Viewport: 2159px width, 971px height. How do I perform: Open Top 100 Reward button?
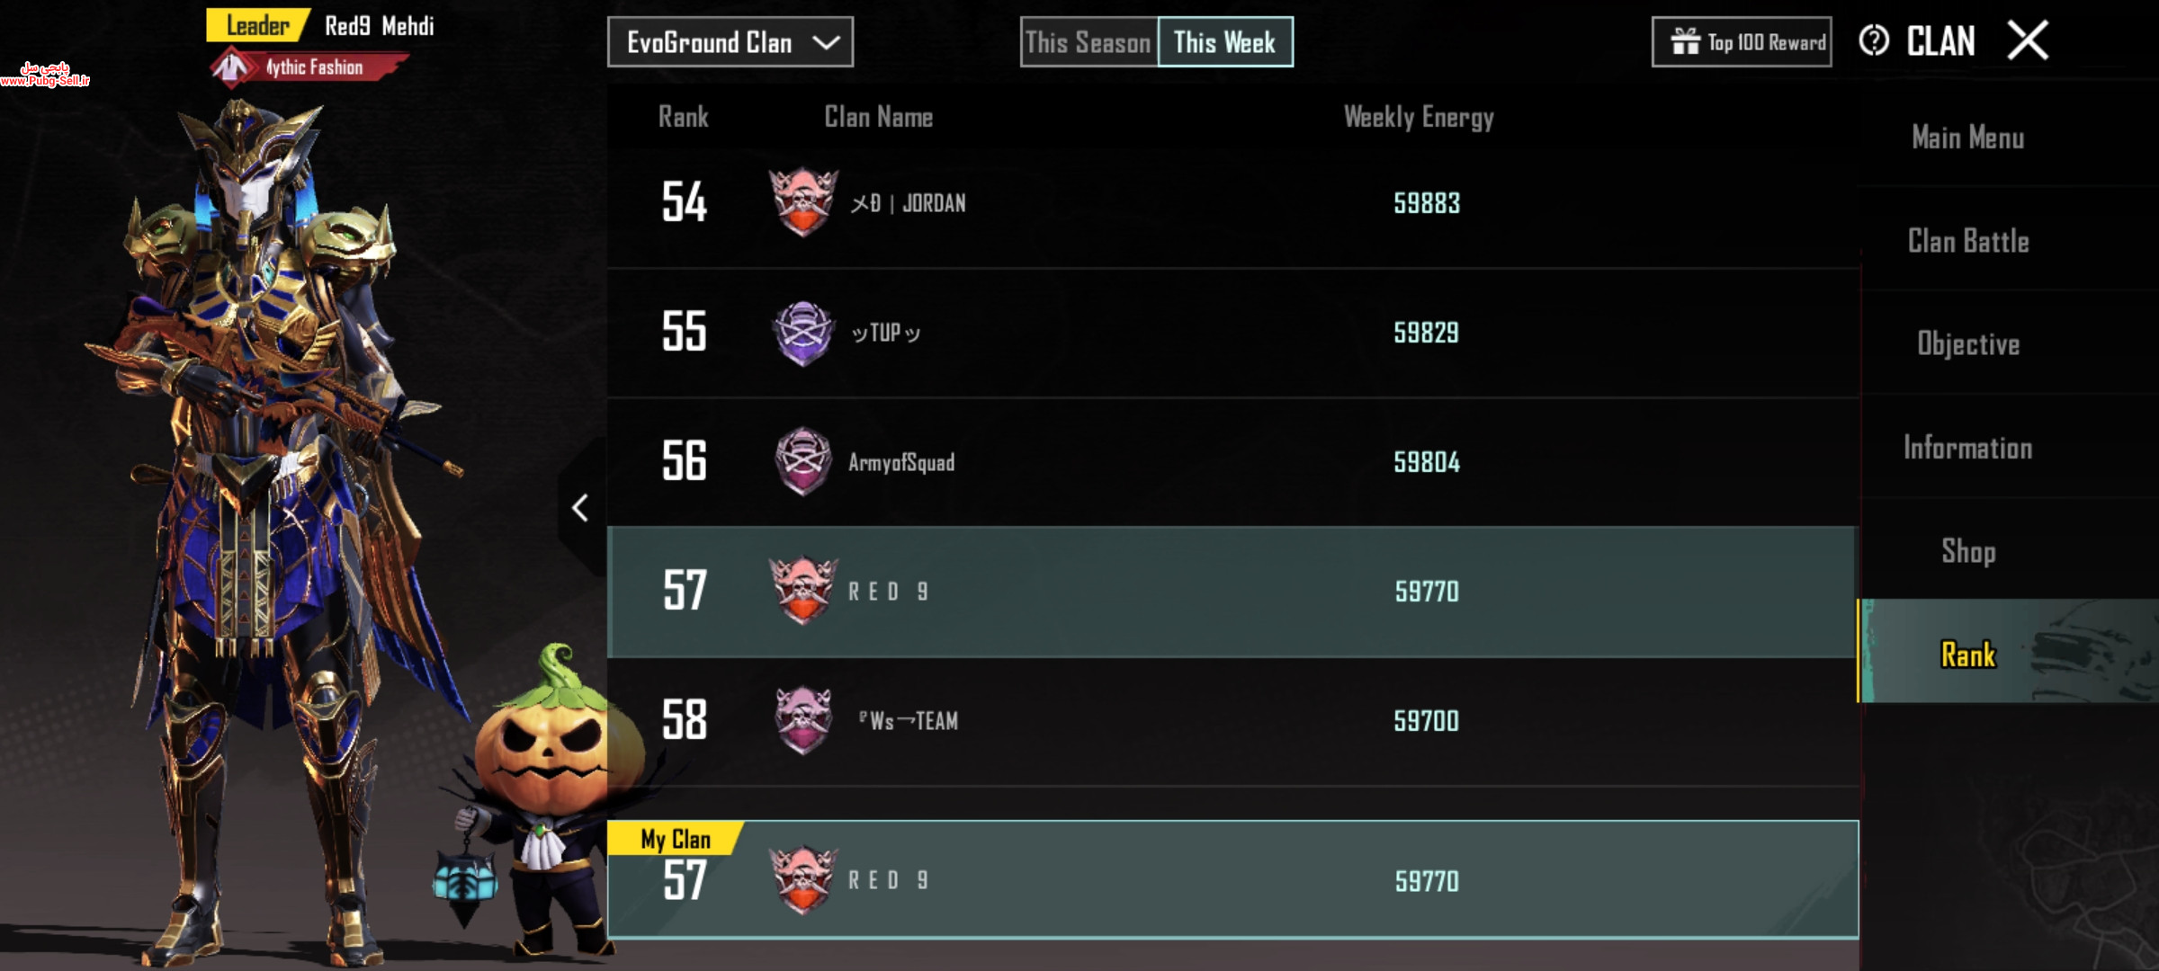coord(1742,42)
